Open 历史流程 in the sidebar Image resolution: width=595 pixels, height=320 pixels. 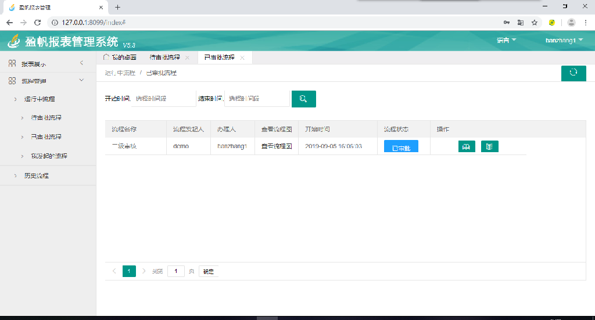click(x=36, y=175)
